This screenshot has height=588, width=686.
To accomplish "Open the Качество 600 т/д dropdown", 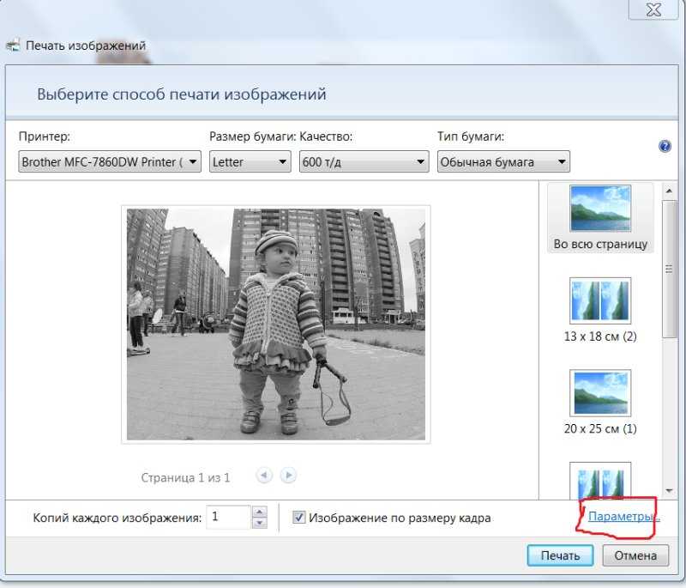I will [364, 161].
